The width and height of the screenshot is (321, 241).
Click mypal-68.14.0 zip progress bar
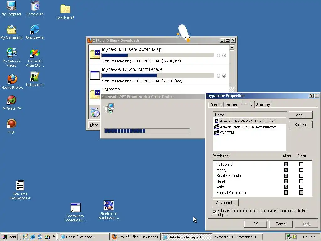click(158, 55)
